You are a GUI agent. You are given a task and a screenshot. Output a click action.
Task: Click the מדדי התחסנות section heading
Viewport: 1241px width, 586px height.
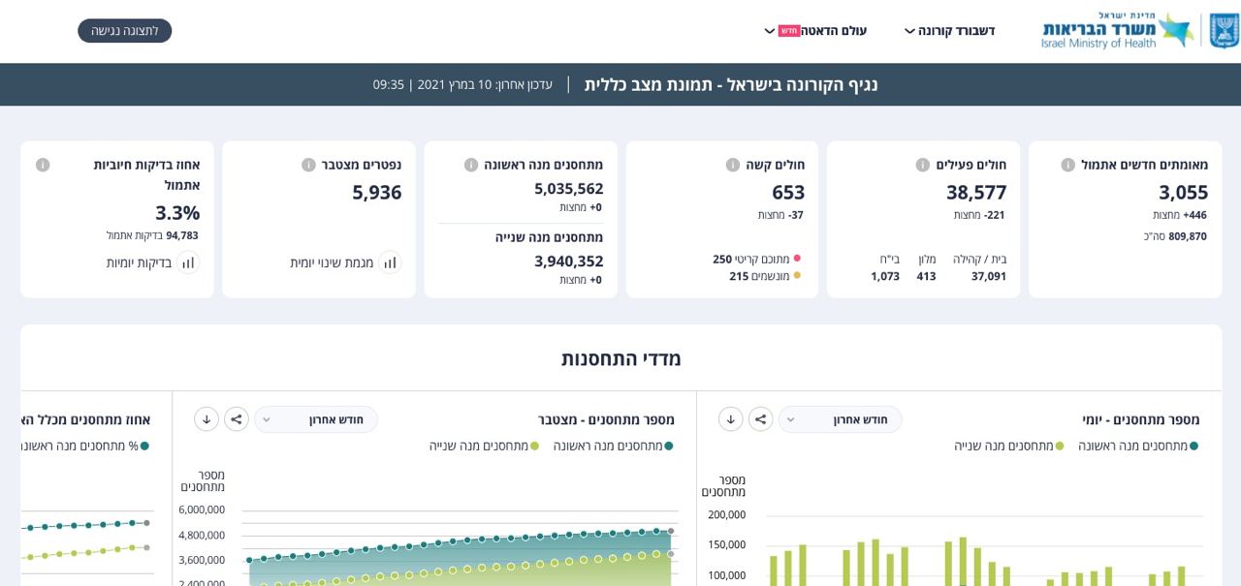[x=621, y=358]
